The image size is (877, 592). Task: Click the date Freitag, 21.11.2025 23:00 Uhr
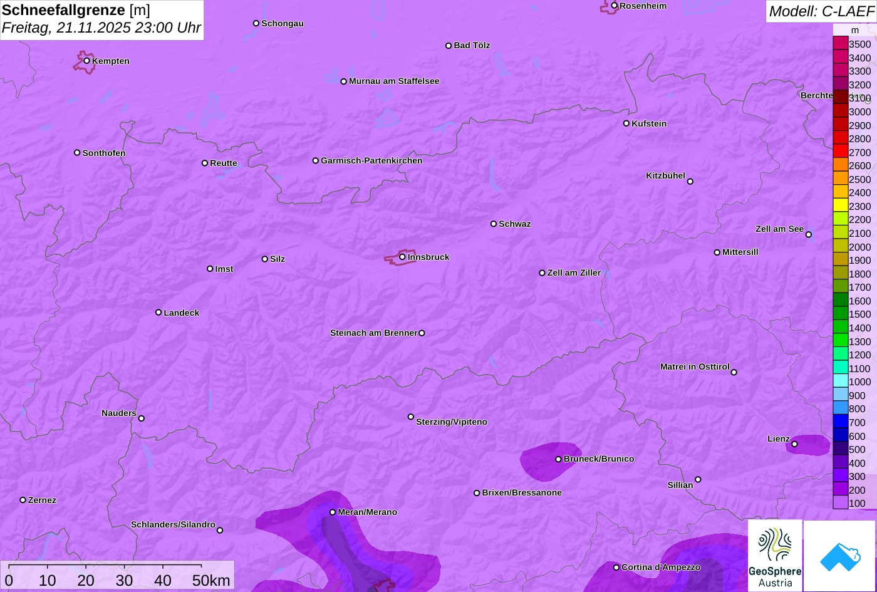pyautogui.click(x=101, y=28)
